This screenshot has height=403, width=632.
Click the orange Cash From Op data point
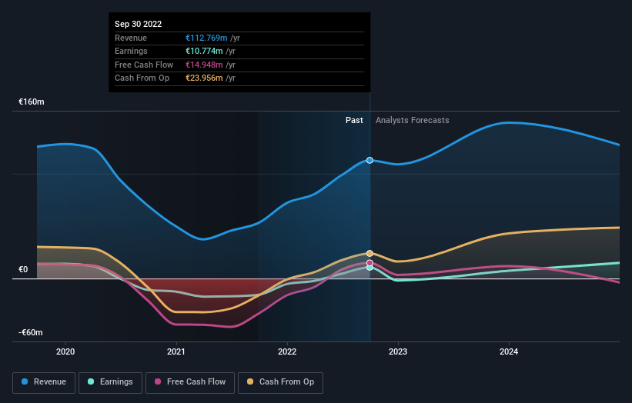(x=370, y=253)
